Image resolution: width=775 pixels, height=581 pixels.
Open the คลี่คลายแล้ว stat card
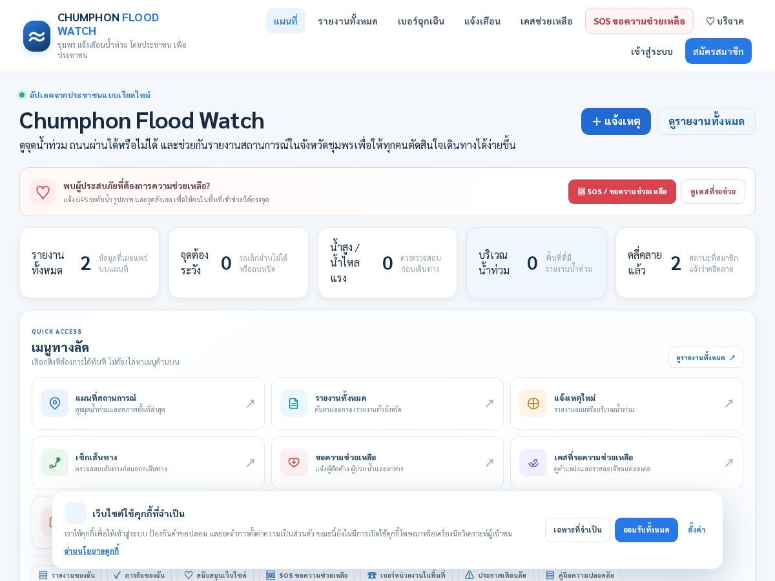pyautogui.click(x=685, y=263)
